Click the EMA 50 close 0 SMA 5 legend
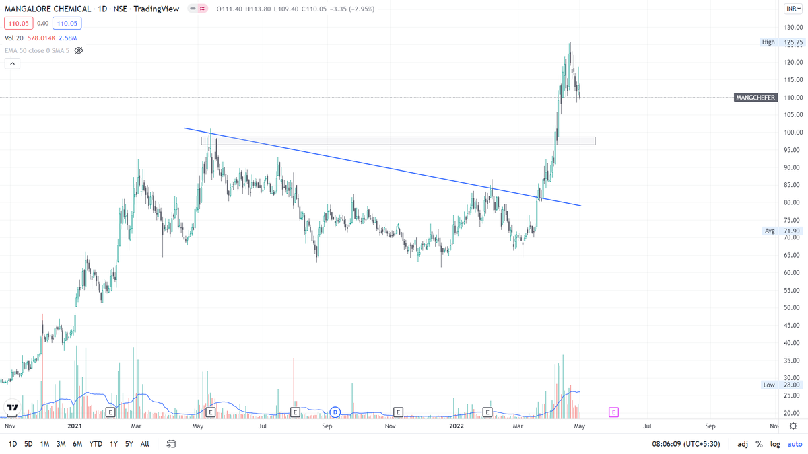The height and width of the screenshot is (454, 808). tap(36, 50)
